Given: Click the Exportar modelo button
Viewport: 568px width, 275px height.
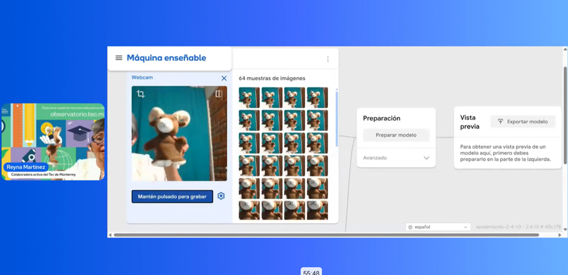Looking at the screenshot, I should (523, 121).
